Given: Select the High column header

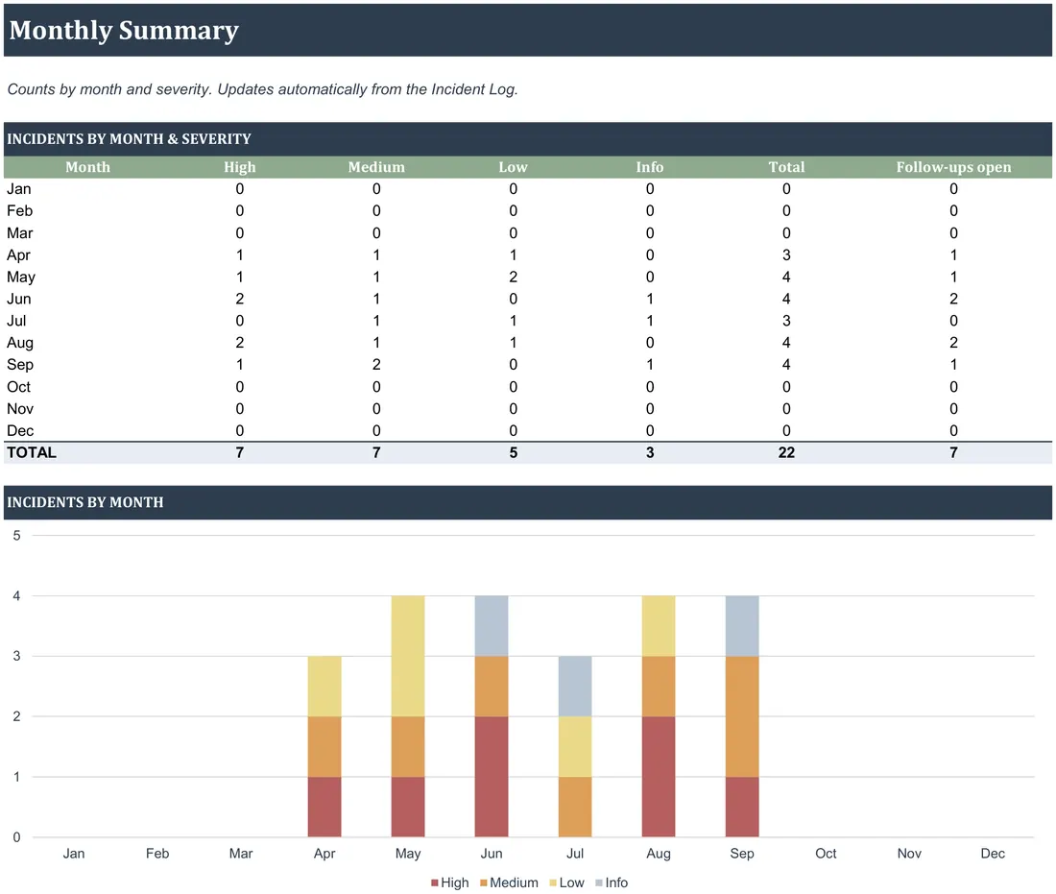Looking at the screenshot, I should 240,167.
